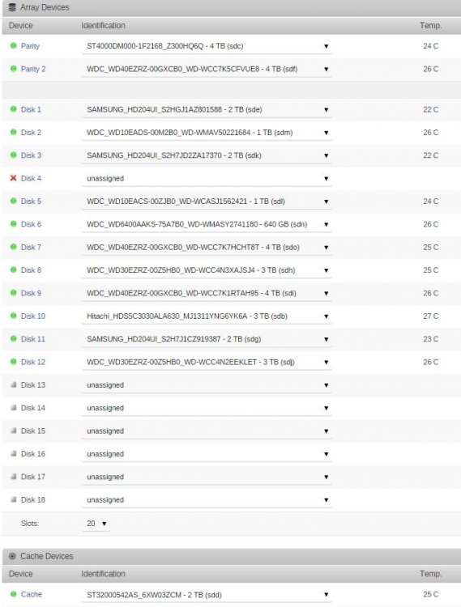
Task: Click the Slots: label
Action: coord(30,524)
